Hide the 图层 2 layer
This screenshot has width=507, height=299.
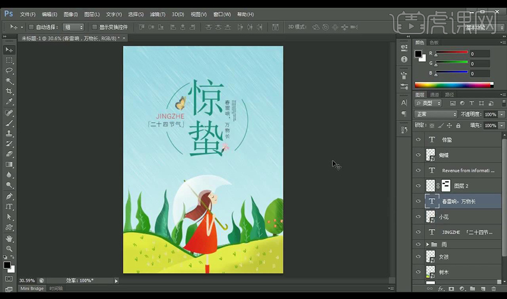418,186
